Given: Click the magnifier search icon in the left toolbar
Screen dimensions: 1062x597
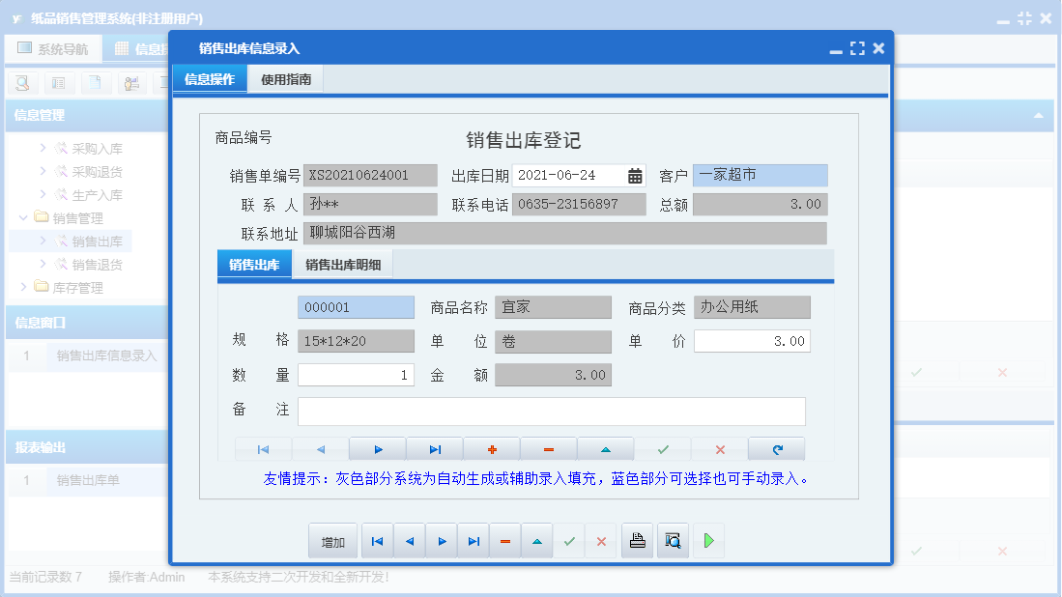Looking at the screenshot, I should point(20,83).
